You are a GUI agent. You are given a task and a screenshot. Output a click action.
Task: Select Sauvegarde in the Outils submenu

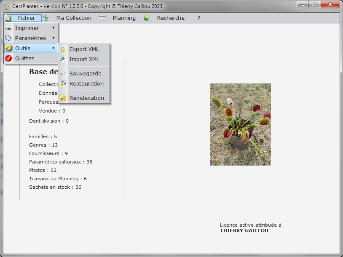[84, 73]
